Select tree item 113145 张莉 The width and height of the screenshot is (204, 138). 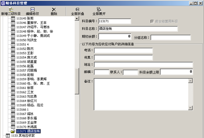click(25, 18)
